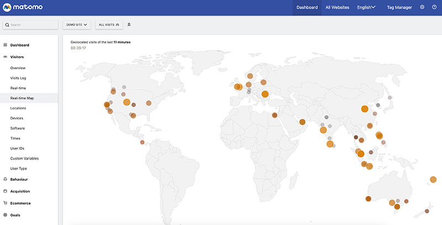
Task: Select the Devices sidebar item
Action: pyautogui.click(x=17, y=118)
